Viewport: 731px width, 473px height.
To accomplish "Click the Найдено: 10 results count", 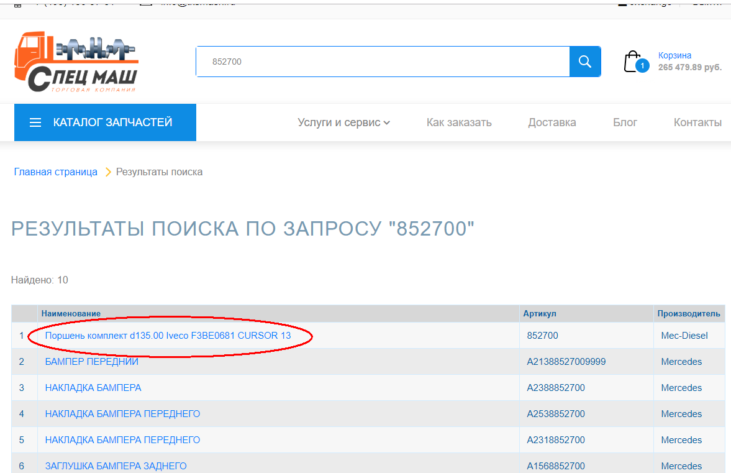I will 40,280.
